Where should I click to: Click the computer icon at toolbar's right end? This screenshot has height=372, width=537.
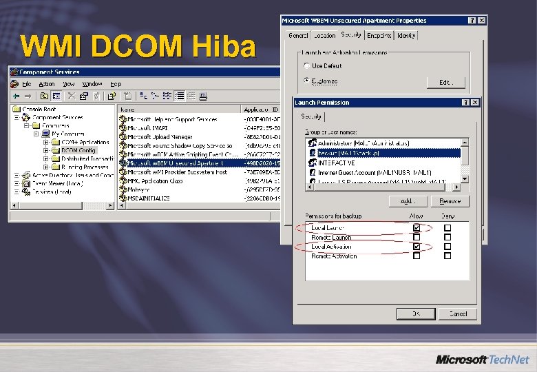203,96
